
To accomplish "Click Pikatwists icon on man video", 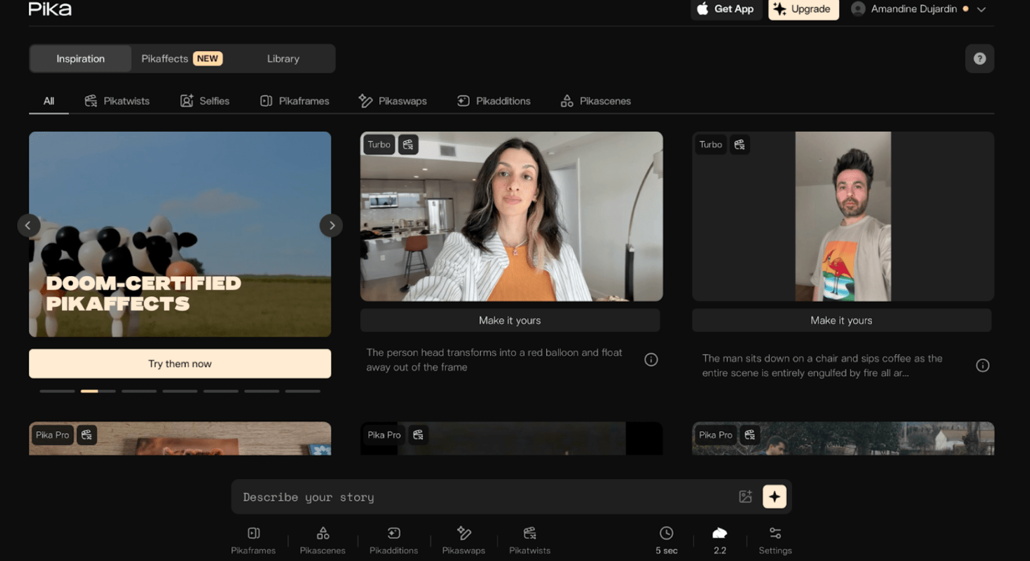I will [x=740, y=145].
